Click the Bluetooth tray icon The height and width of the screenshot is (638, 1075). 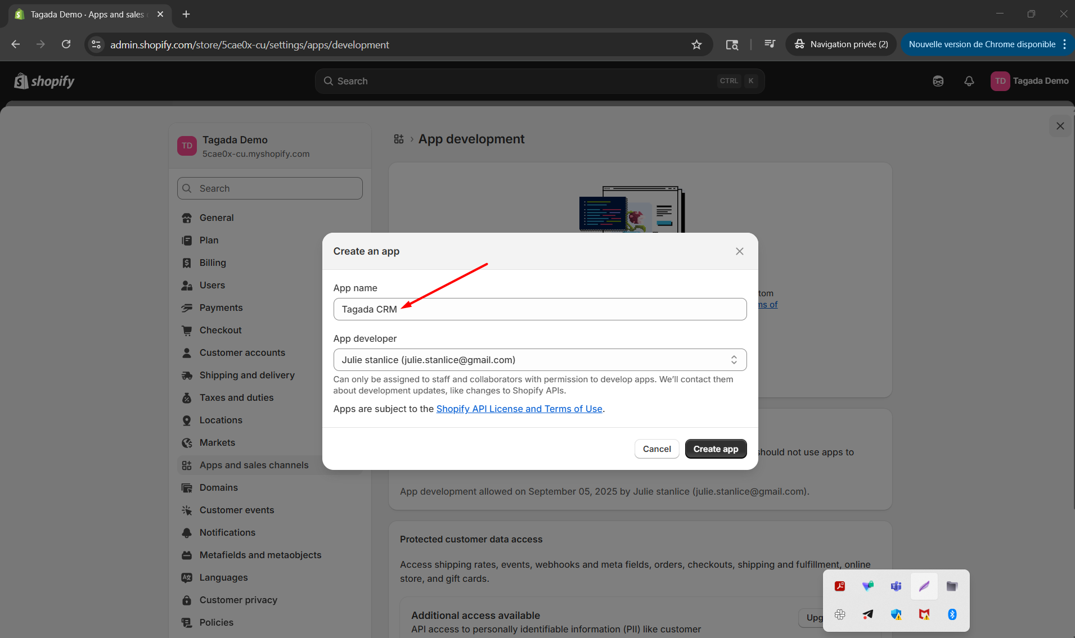pyautogui.click(x=952, y=614)
